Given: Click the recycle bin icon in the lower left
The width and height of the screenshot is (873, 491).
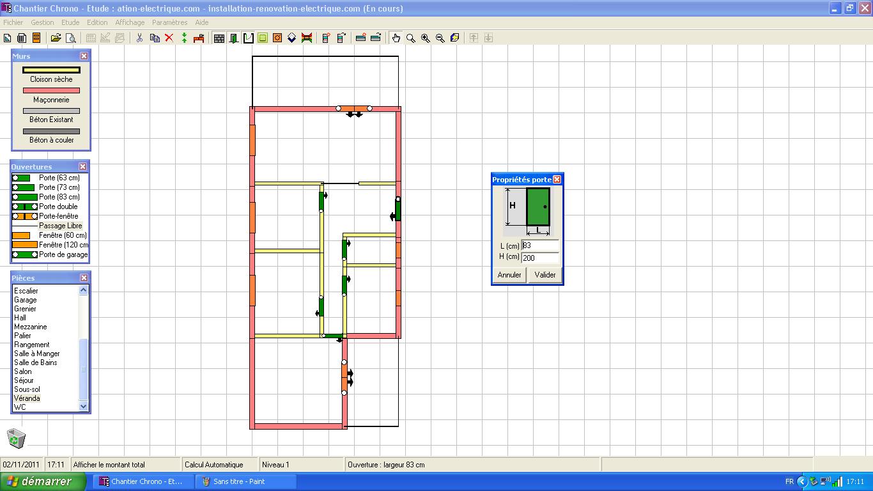Looking at the screenshot, I should pyautogui.click(x=16, y=439).
